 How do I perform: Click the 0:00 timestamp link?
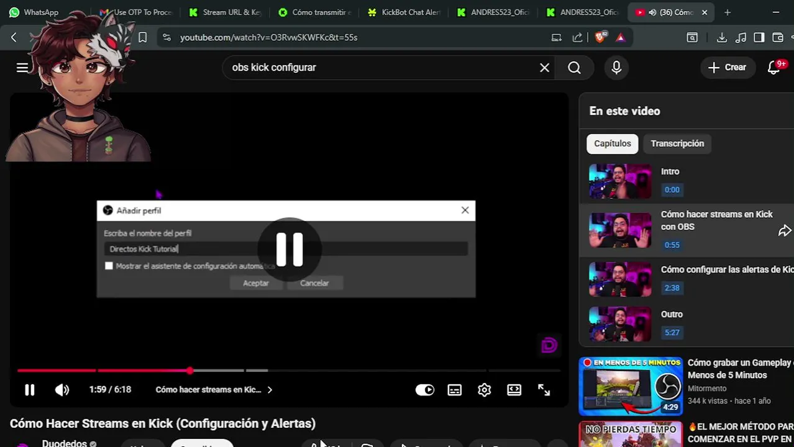672,190
